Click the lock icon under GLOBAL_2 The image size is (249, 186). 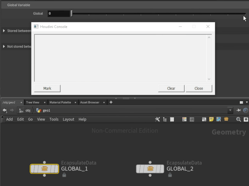pos(171,175)
